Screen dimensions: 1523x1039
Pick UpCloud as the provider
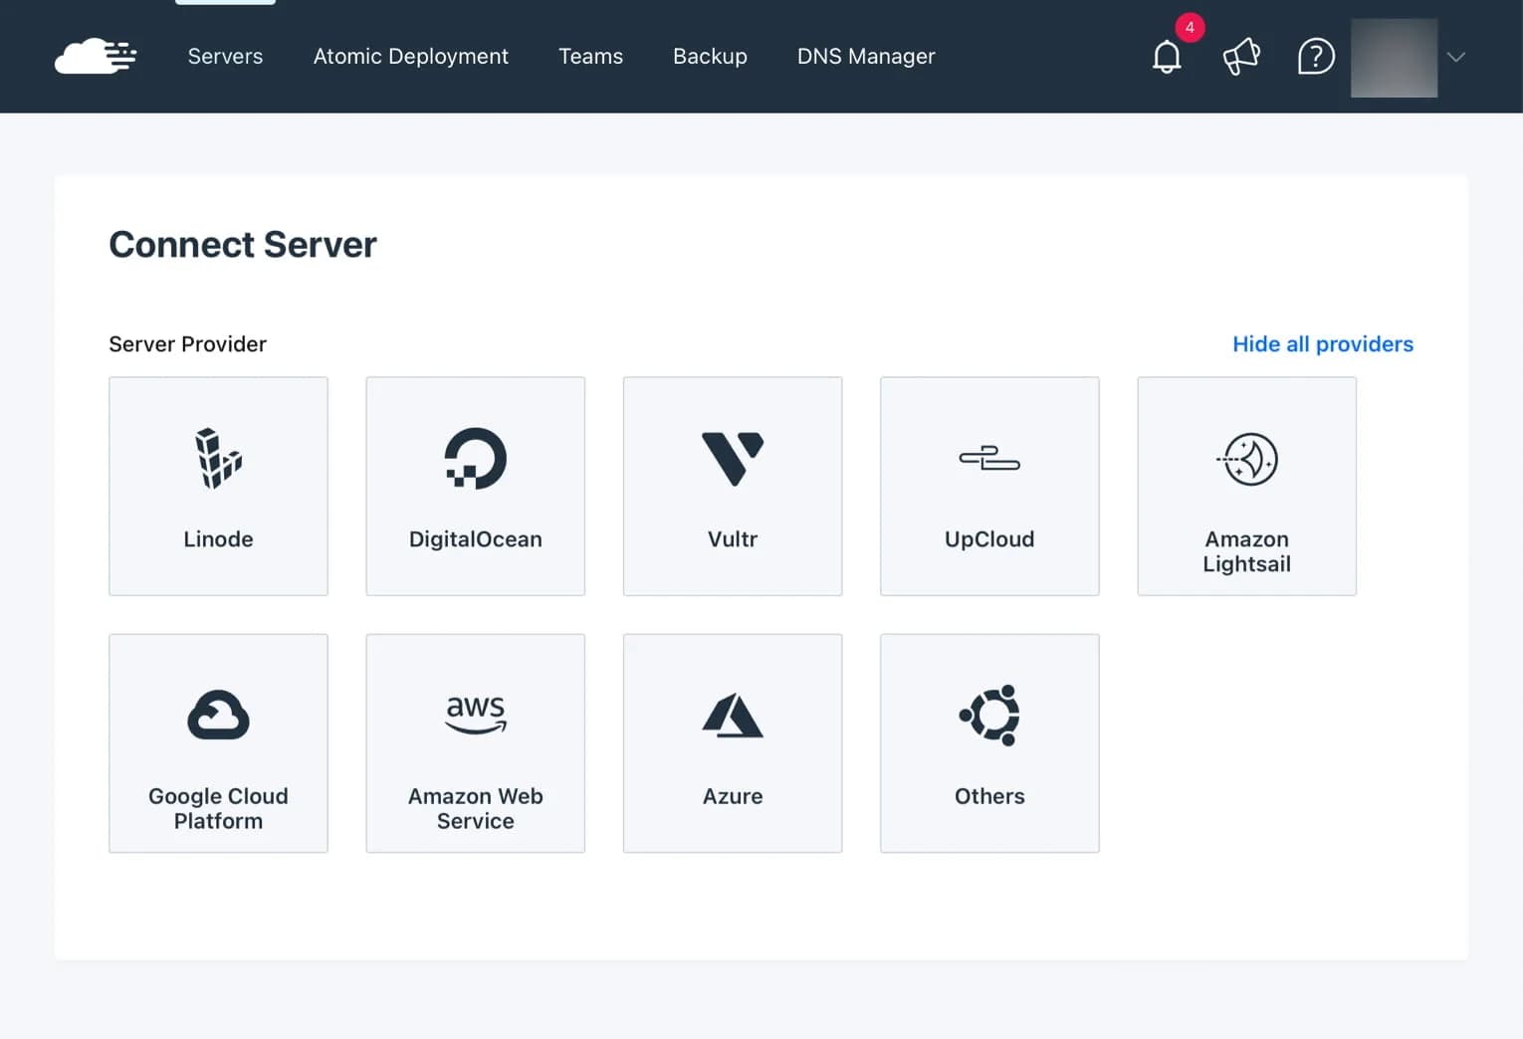988,487
